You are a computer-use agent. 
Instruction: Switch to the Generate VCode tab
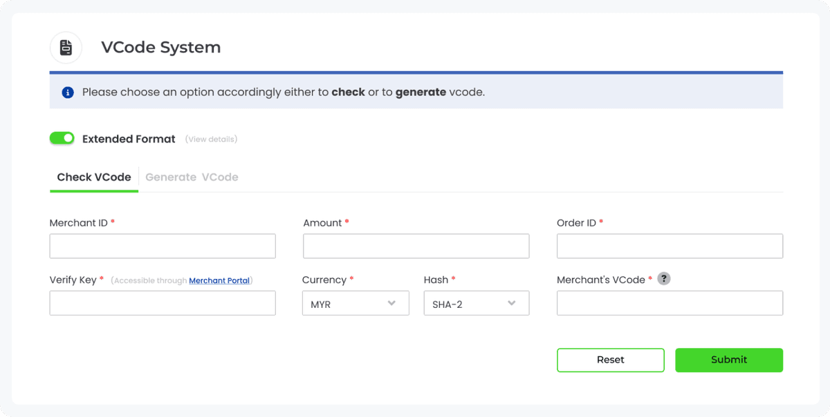(192, 177)
